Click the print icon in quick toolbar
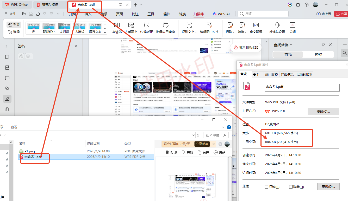The height and width of the screenshot is (201, 348). point(38,14)
